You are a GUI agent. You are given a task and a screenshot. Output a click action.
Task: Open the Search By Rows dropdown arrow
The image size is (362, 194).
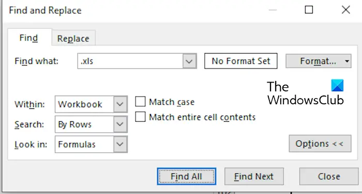click(120, 124)
